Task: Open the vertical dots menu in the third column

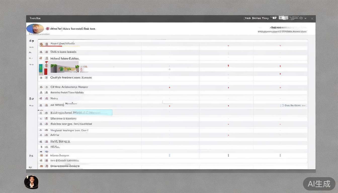Action: (x=228, y=155)
